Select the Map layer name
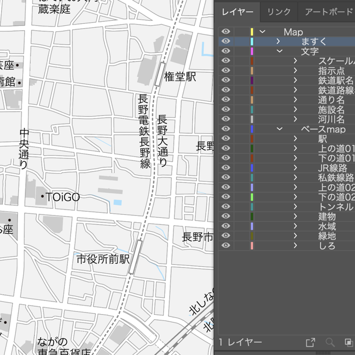Viewport: 355px width, 355px height. tap(293, 32)
